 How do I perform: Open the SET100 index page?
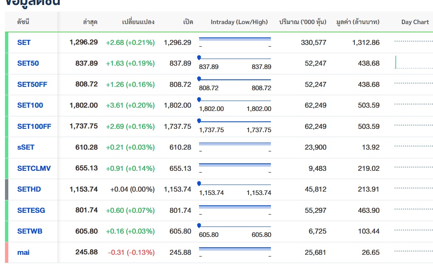click(x=30, y=105)
